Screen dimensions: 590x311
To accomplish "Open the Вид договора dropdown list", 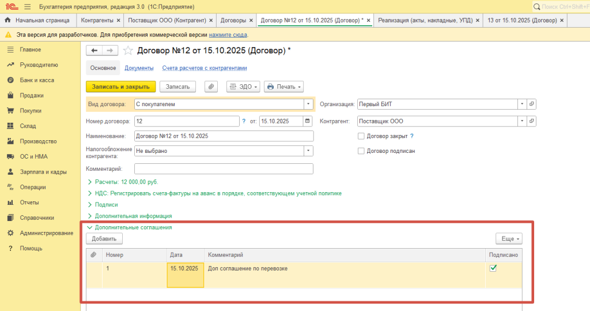I will tap(309, 104).
